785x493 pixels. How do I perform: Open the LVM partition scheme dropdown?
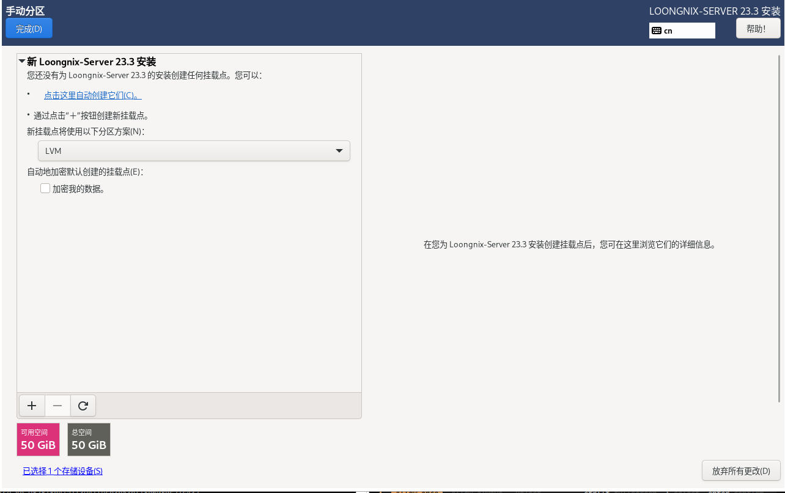pos(194,151)
